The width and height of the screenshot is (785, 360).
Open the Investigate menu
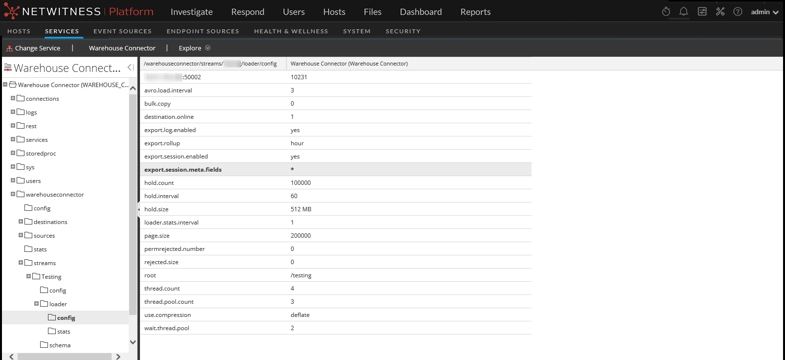pos(191,12)
